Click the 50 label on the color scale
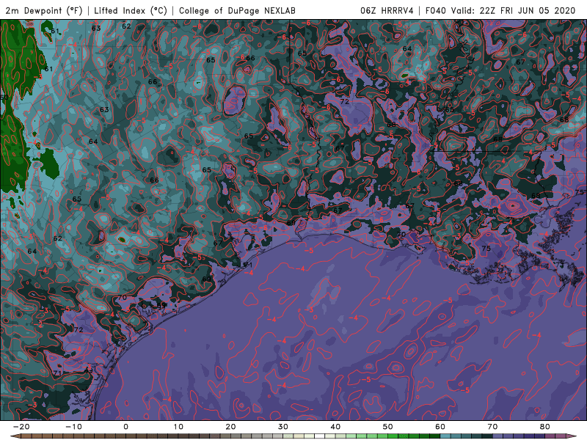The image size is (587, 440). [x=388, y=427]
